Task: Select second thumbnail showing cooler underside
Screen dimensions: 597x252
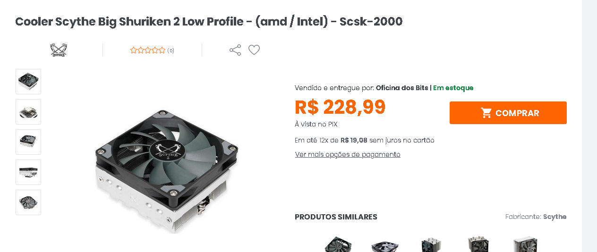Action: [28, 112]
